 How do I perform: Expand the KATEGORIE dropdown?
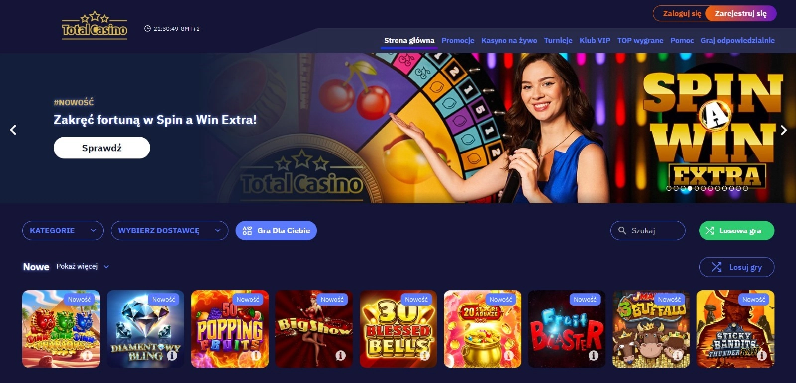(63, 230)
